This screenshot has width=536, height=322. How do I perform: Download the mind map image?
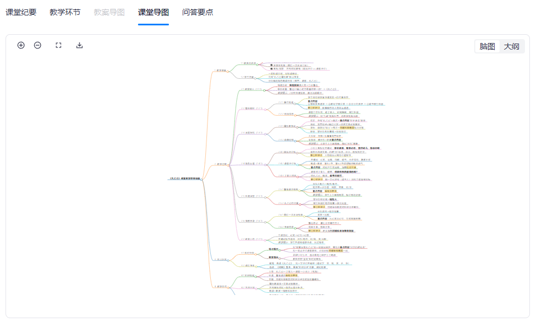[79, 45]
